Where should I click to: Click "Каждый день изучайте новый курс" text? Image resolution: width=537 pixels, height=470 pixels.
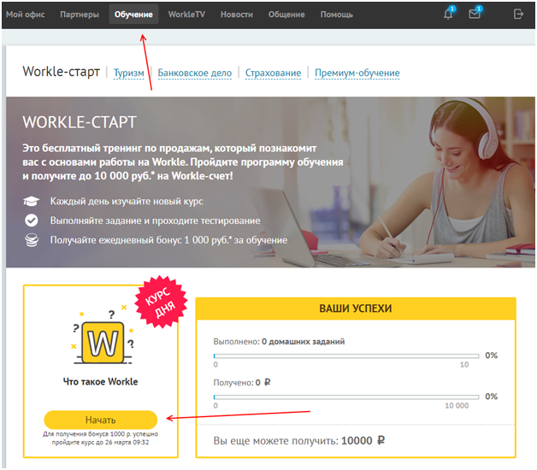[127, 202]
